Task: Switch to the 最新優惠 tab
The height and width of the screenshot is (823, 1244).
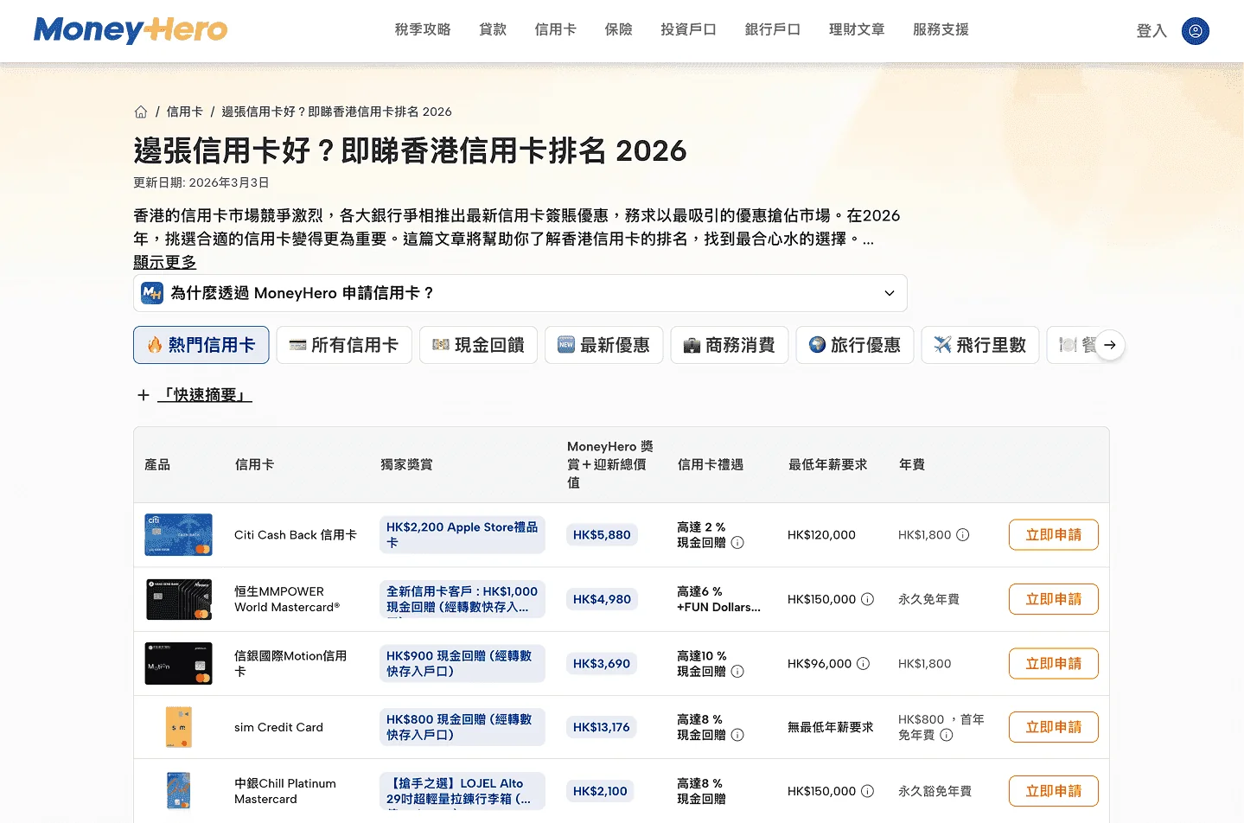Action: point(603,345)
